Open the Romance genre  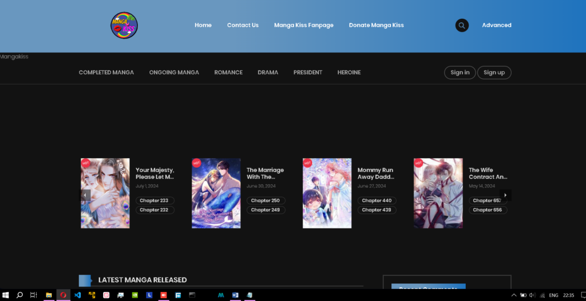(x=228, y=73)
